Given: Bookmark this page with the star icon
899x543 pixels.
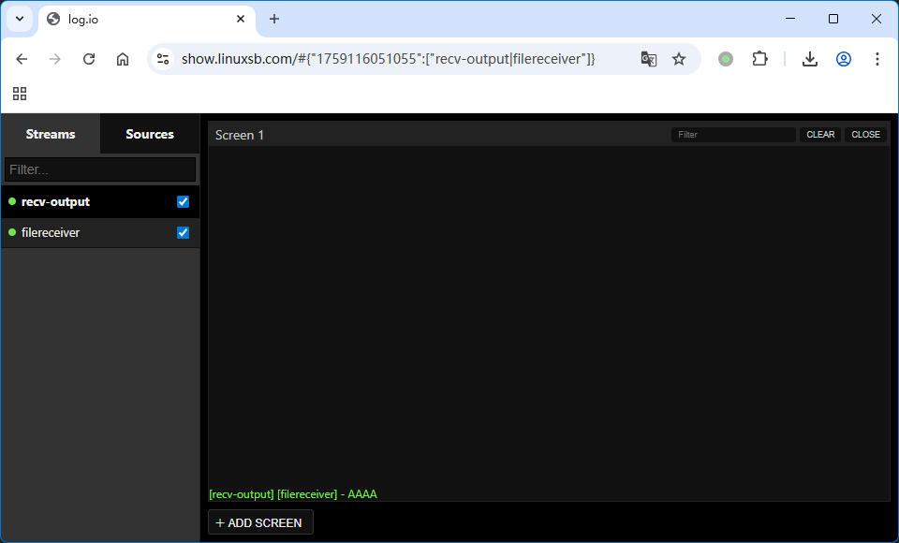Looking at the screenshot, I should [x=679, y=59].
